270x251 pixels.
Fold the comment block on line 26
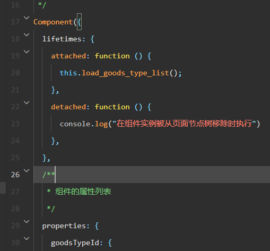(x=27, y=171)
